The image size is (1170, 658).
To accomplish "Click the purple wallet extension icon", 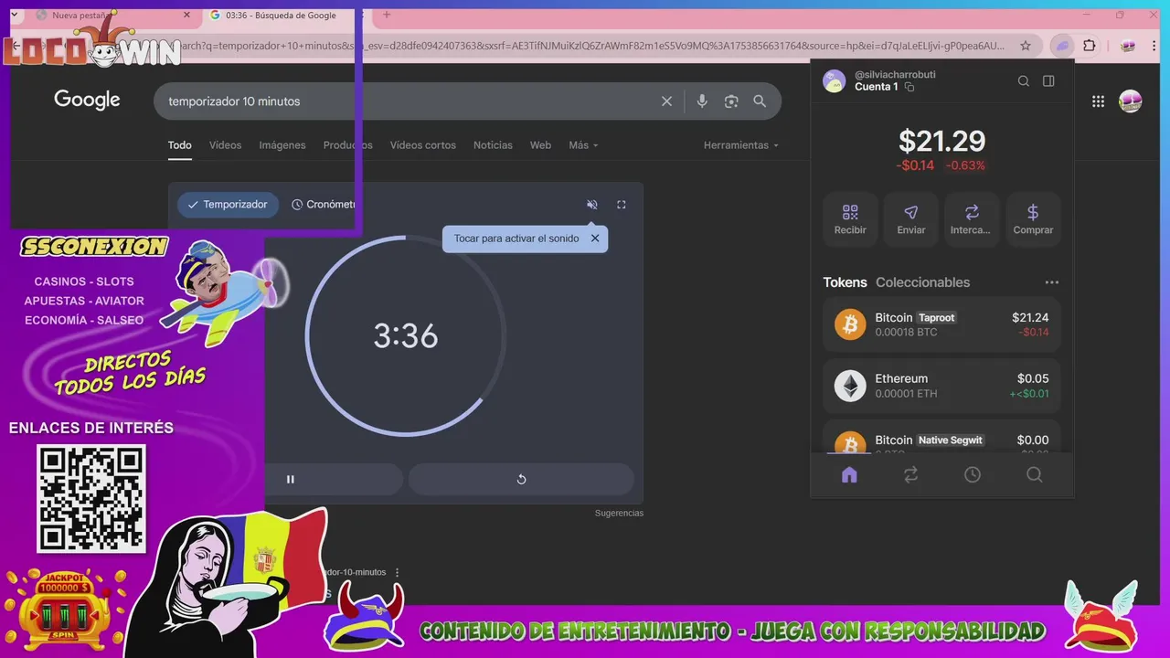I will pyautogui.click(x=1062, y=46).
